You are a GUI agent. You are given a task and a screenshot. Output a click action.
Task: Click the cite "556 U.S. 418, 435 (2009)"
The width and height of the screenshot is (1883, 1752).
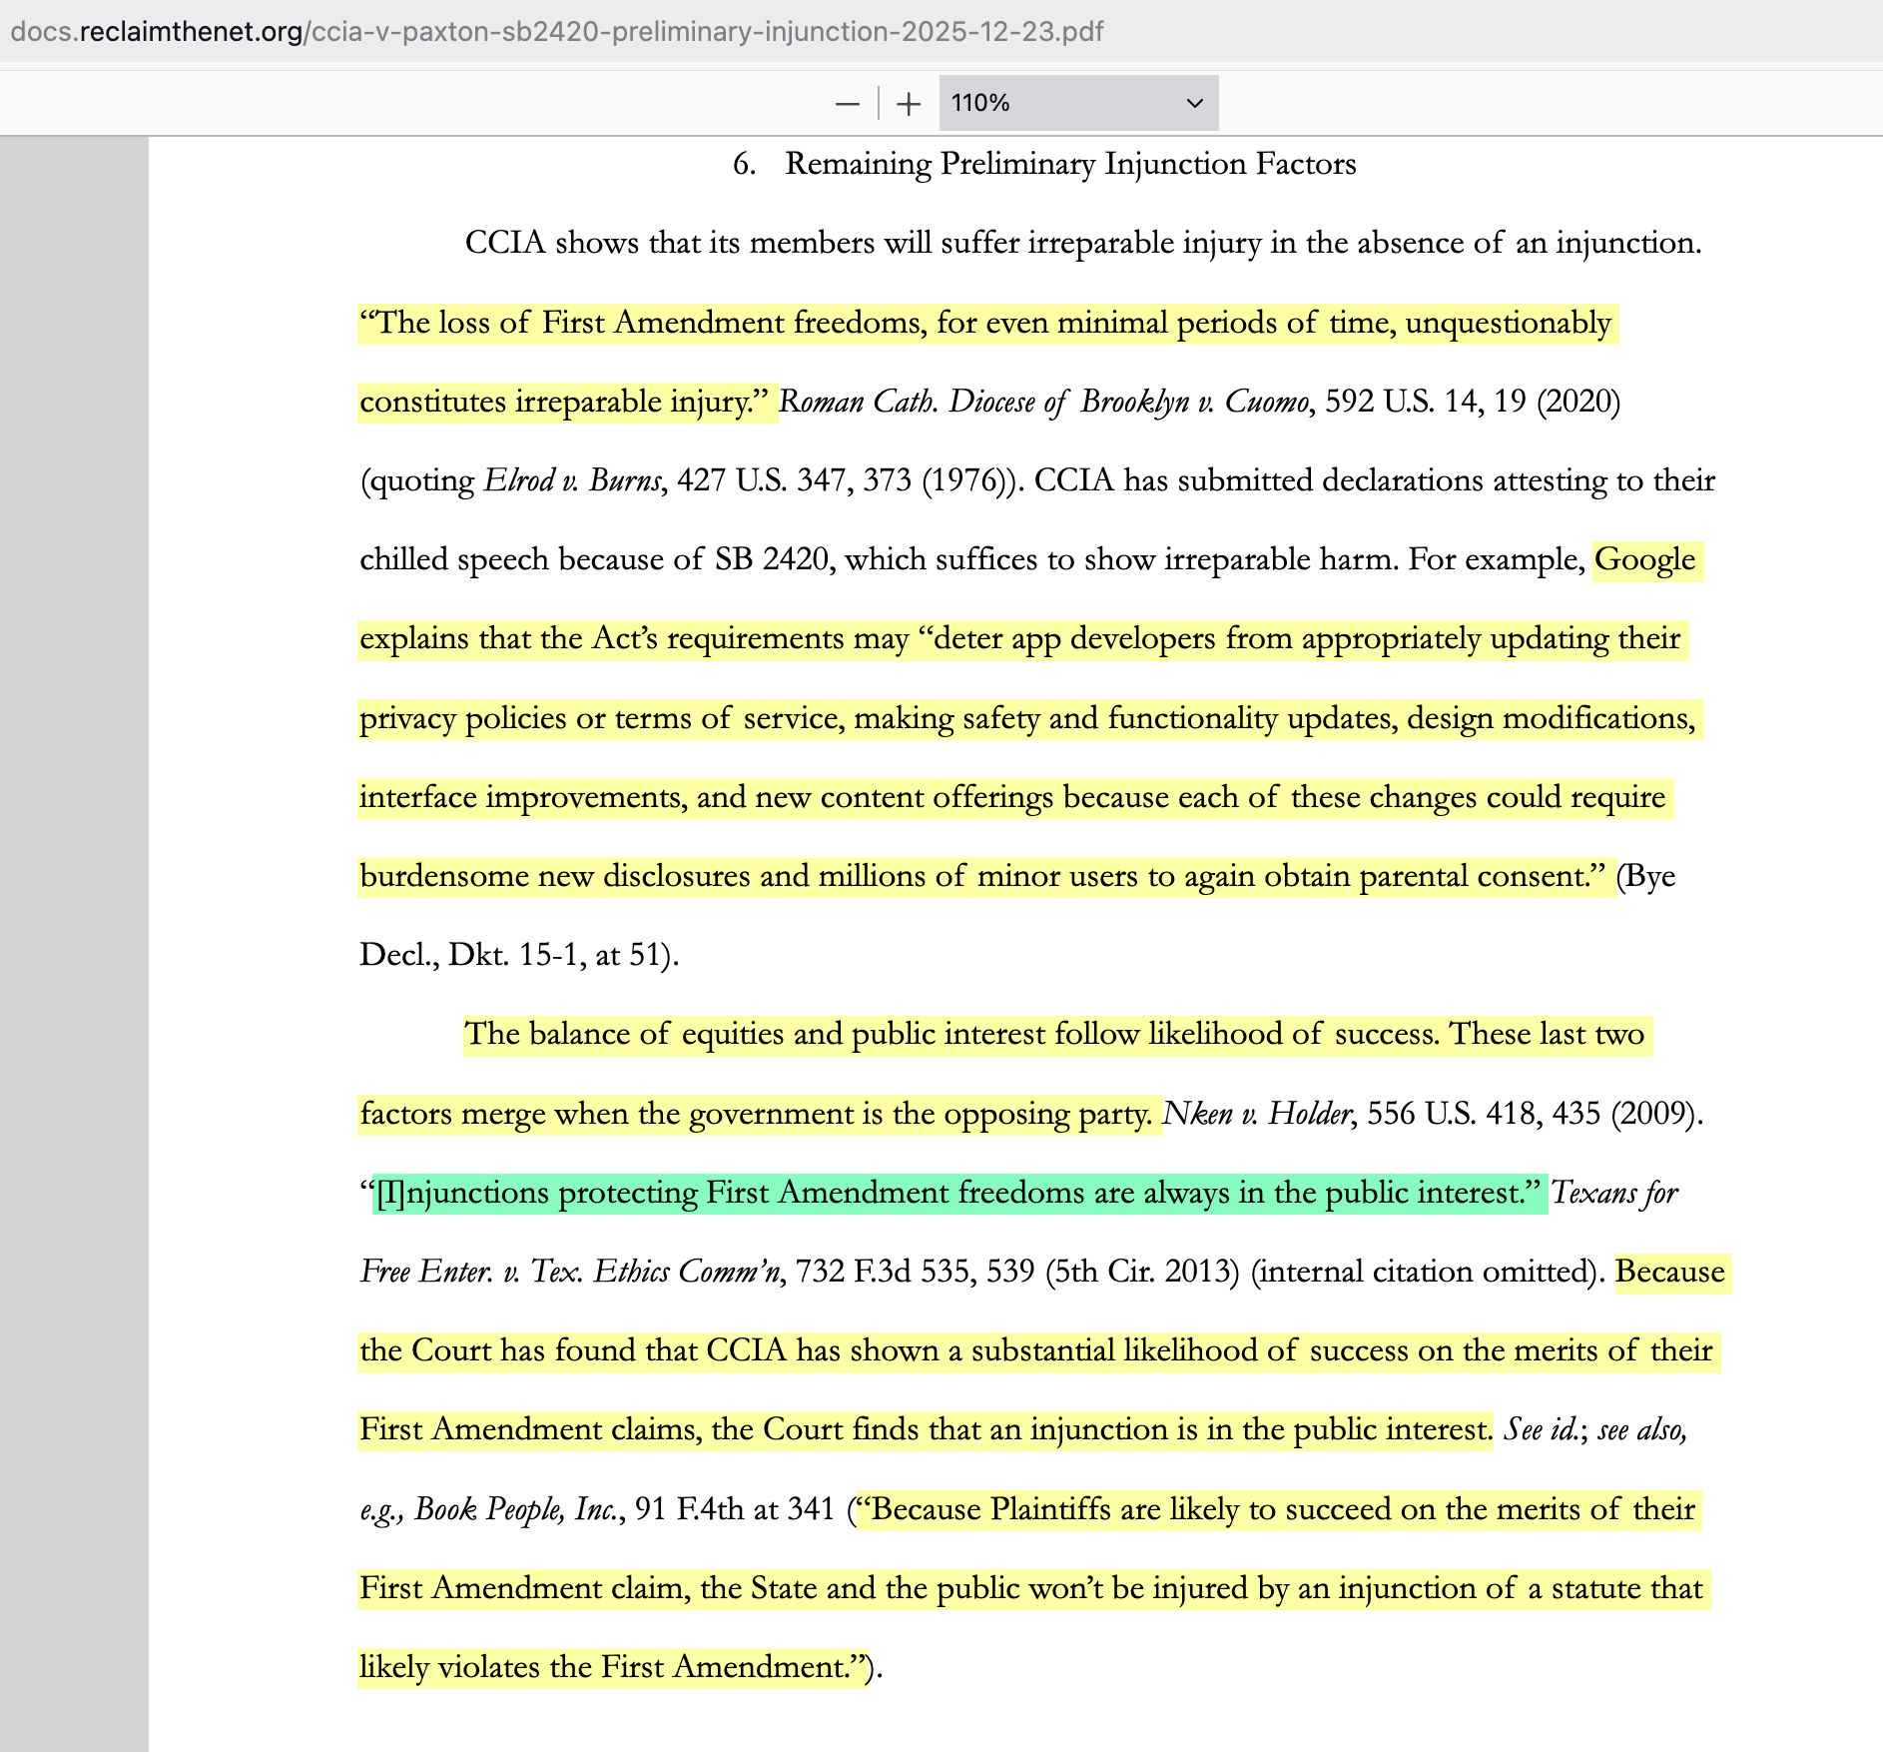(x=1531, y=1113)
